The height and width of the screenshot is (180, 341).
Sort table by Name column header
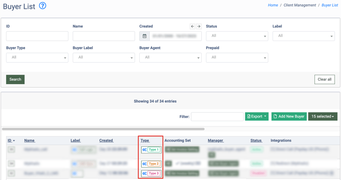pyautogui.click(x=30, y=140)
